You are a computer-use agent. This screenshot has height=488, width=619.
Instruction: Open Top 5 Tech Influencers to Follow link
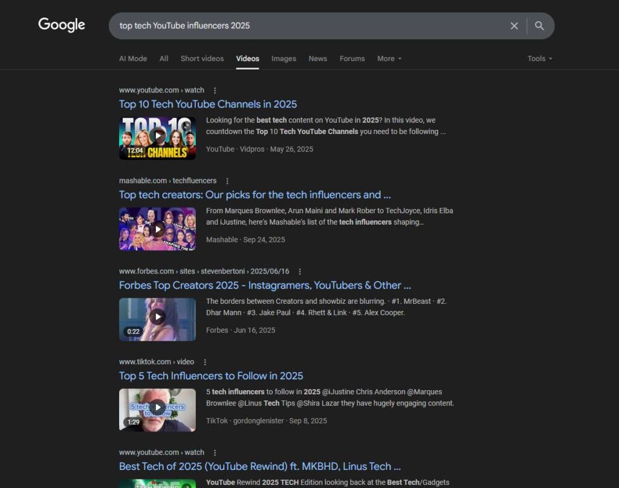coord(211,376)
